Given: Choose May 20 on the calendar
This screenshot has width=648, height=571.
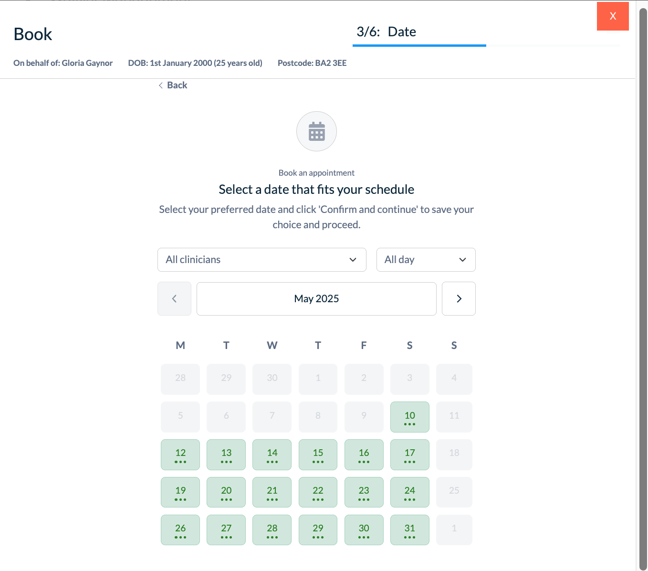Looking at the screenshot, I should click(226, 492).
